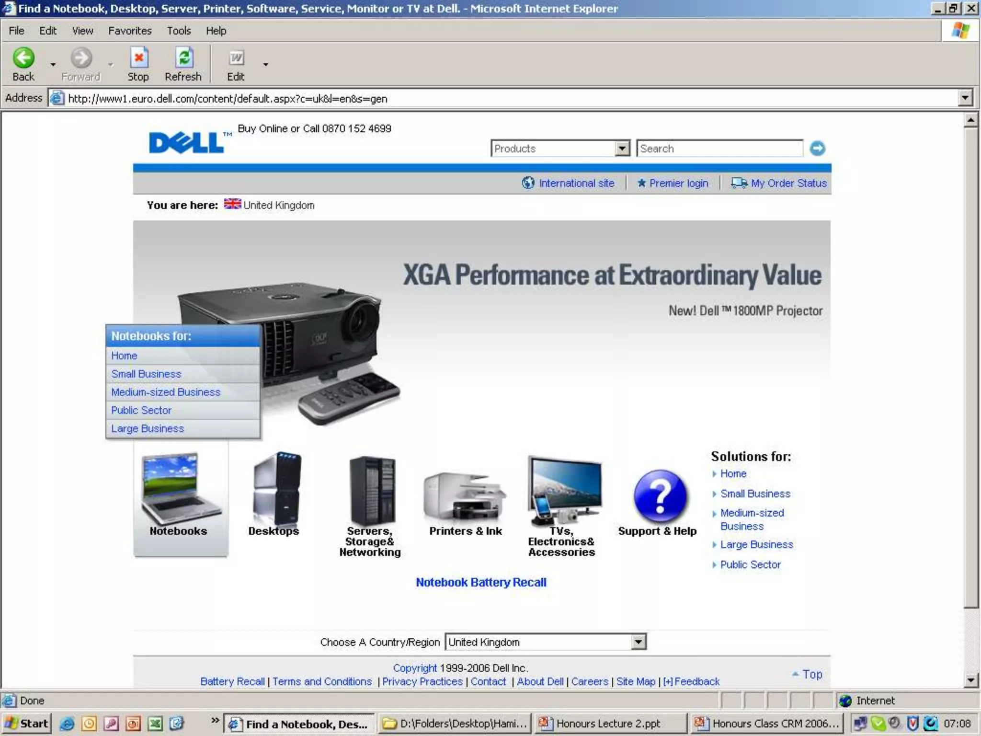
Task: Click the blue search go arrow
Action: pos(817,149)
